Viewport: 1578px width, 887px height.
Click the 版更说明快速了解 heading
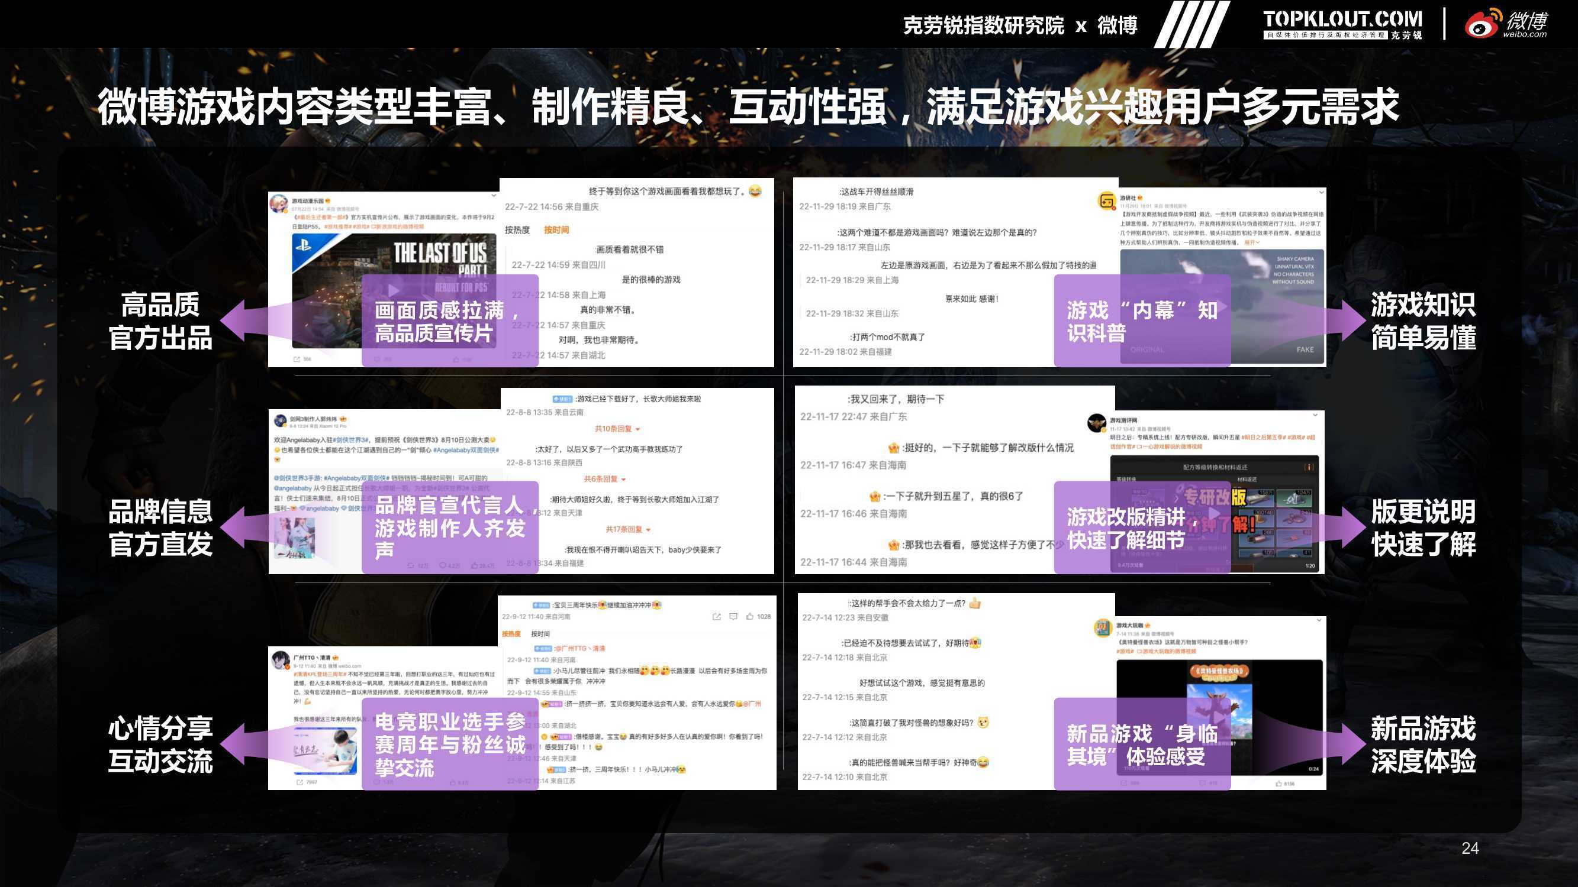pos(1423,527)
